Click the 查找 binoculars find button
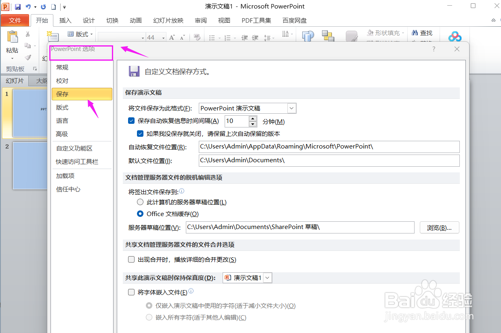501x333 pixels. 422,33
